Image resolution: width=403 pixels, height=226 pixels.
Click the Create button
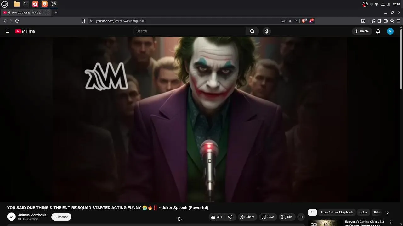[x=361, y=31]
